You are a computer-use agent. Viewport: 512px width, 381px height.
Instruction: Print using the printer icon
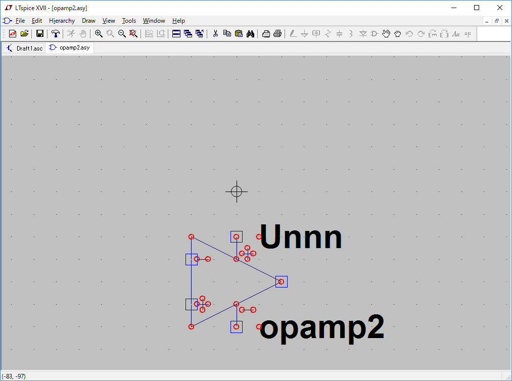click(277, 34)
